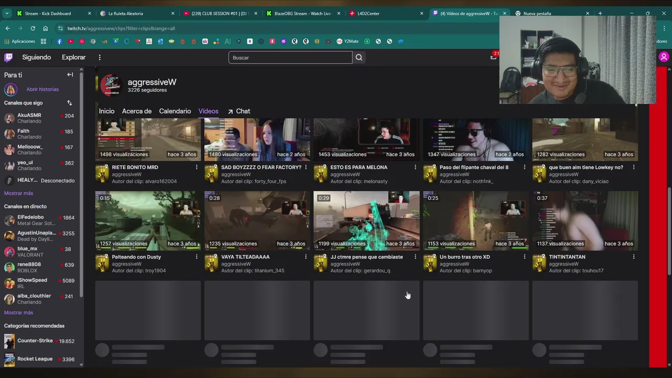Open options for Paso del flipante clip
The height and width of the screenshot is (378, 672).
524,167
